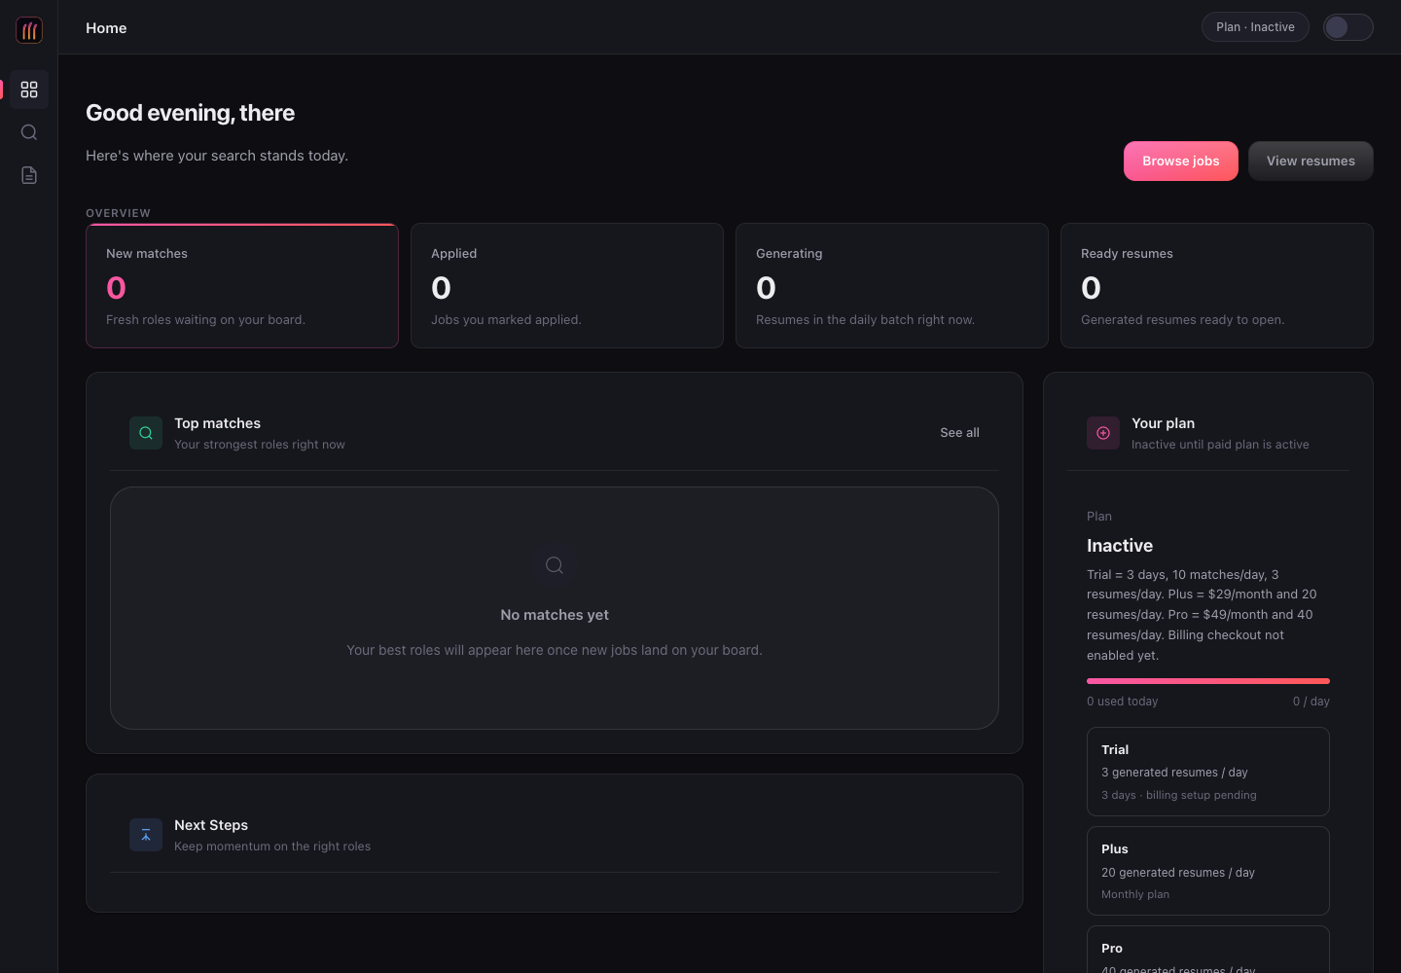Click the View resumes button

1311,162
